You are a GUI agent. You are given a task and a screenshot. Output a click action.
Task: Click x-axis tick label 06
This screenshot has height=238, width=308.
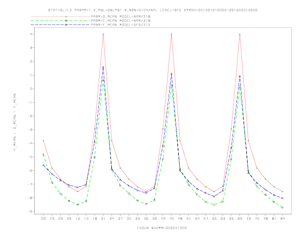click(x=61, y=219)
